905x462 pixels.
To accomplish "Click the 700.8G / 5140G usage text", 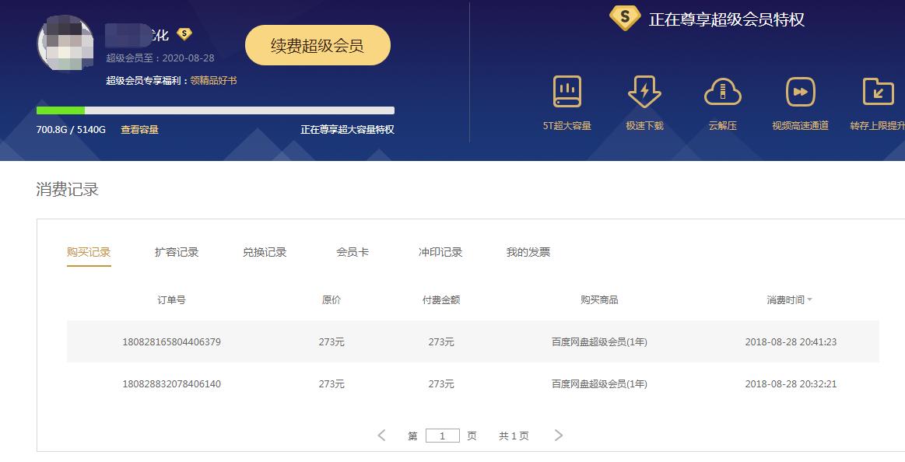I will [71, 130].
